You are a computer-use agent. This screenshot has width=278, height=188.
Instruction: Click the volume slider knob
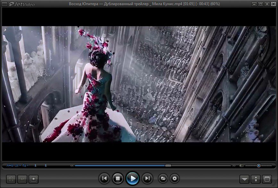coord(259,166)
